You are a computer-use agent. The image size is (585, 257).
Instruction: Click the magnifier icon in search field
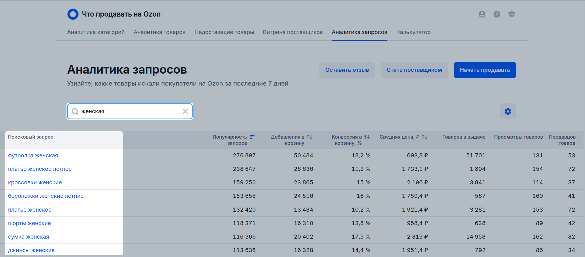coord(75,111)
